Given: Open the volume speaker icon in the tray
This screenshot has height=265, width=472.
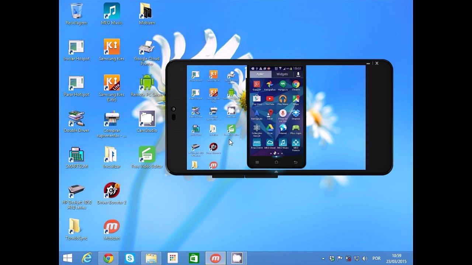Looking at the screenshot, I should point(365,259).
